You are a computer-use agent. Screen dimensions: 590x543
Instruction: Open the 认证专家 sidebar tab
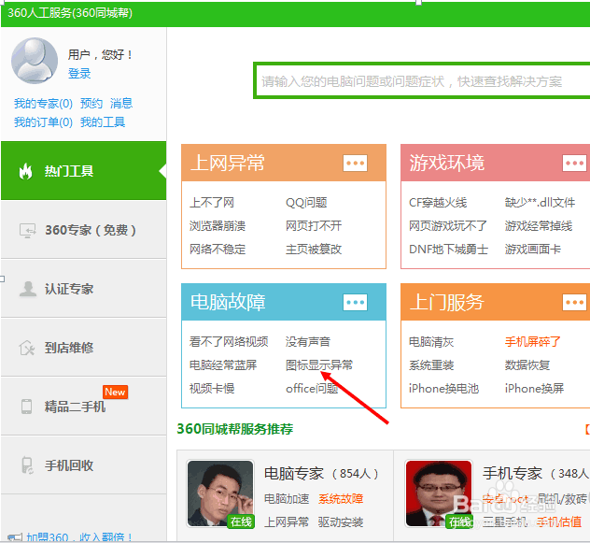pyautogui.click(x=83, y=289)
